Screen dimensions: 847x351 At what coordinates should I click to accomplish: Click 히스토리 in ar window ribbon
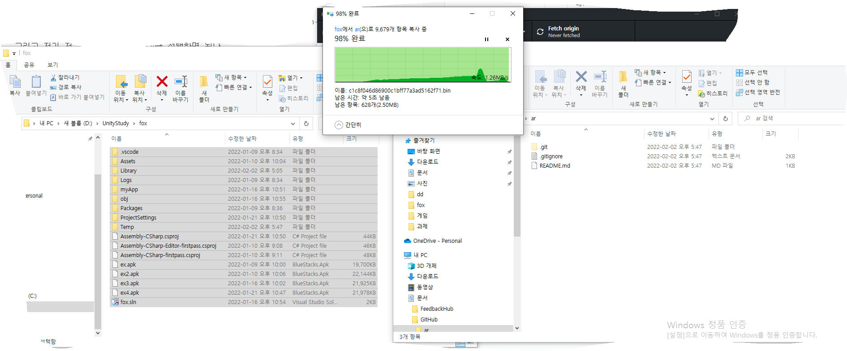[713, 93]
